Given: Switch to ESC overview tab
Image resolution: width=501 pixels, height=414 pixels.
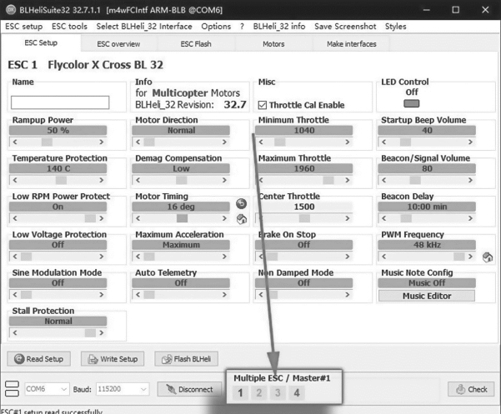Looking at the screenshot, I should [x=118, y=44].
